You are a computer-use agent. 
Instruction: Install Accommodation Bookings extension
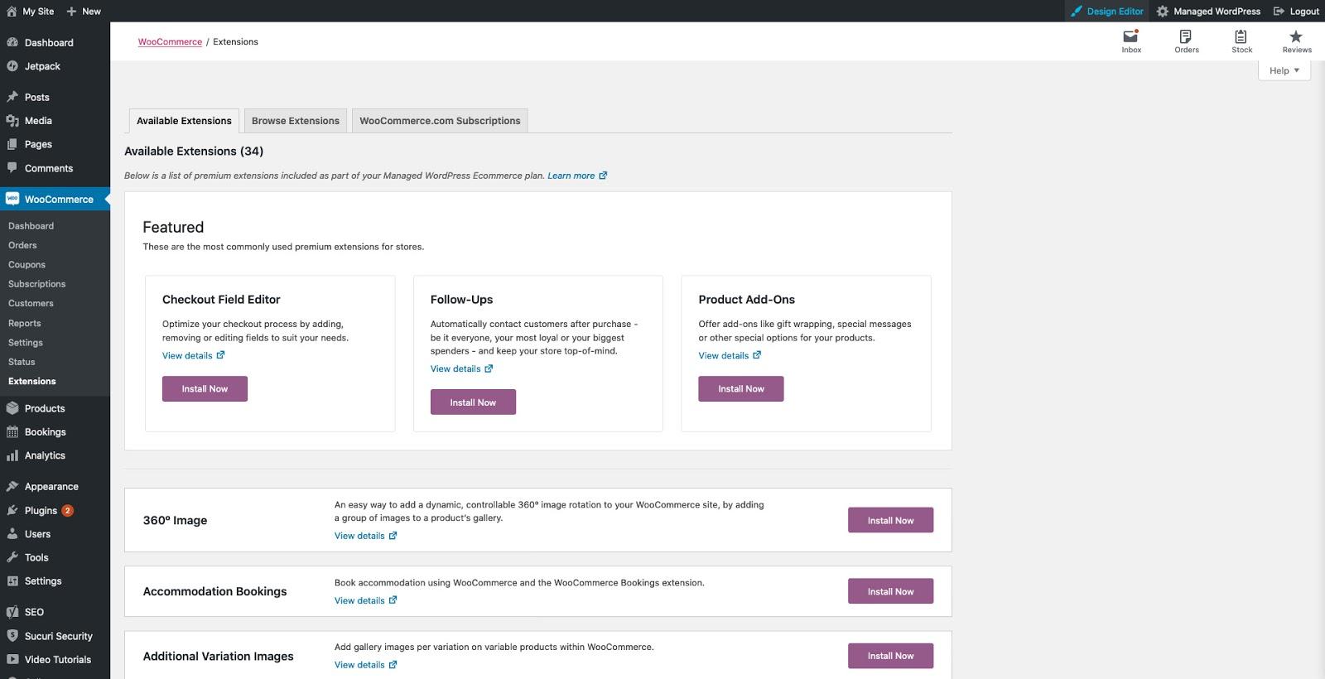890,591
